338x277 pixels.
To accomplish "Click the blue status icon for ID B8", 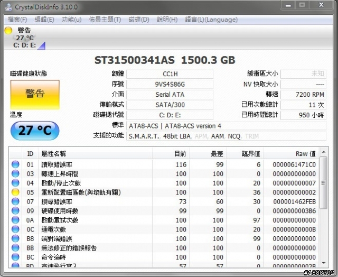I will pos(15,238).
